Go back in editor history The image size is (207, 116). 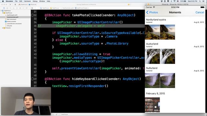(35, 8)
